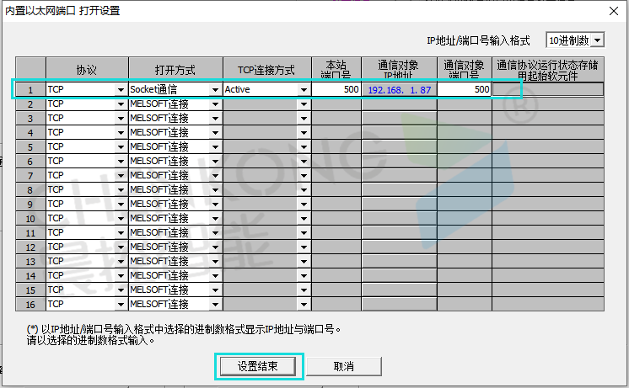Click the 协议 column header

(x=87, y=69)
